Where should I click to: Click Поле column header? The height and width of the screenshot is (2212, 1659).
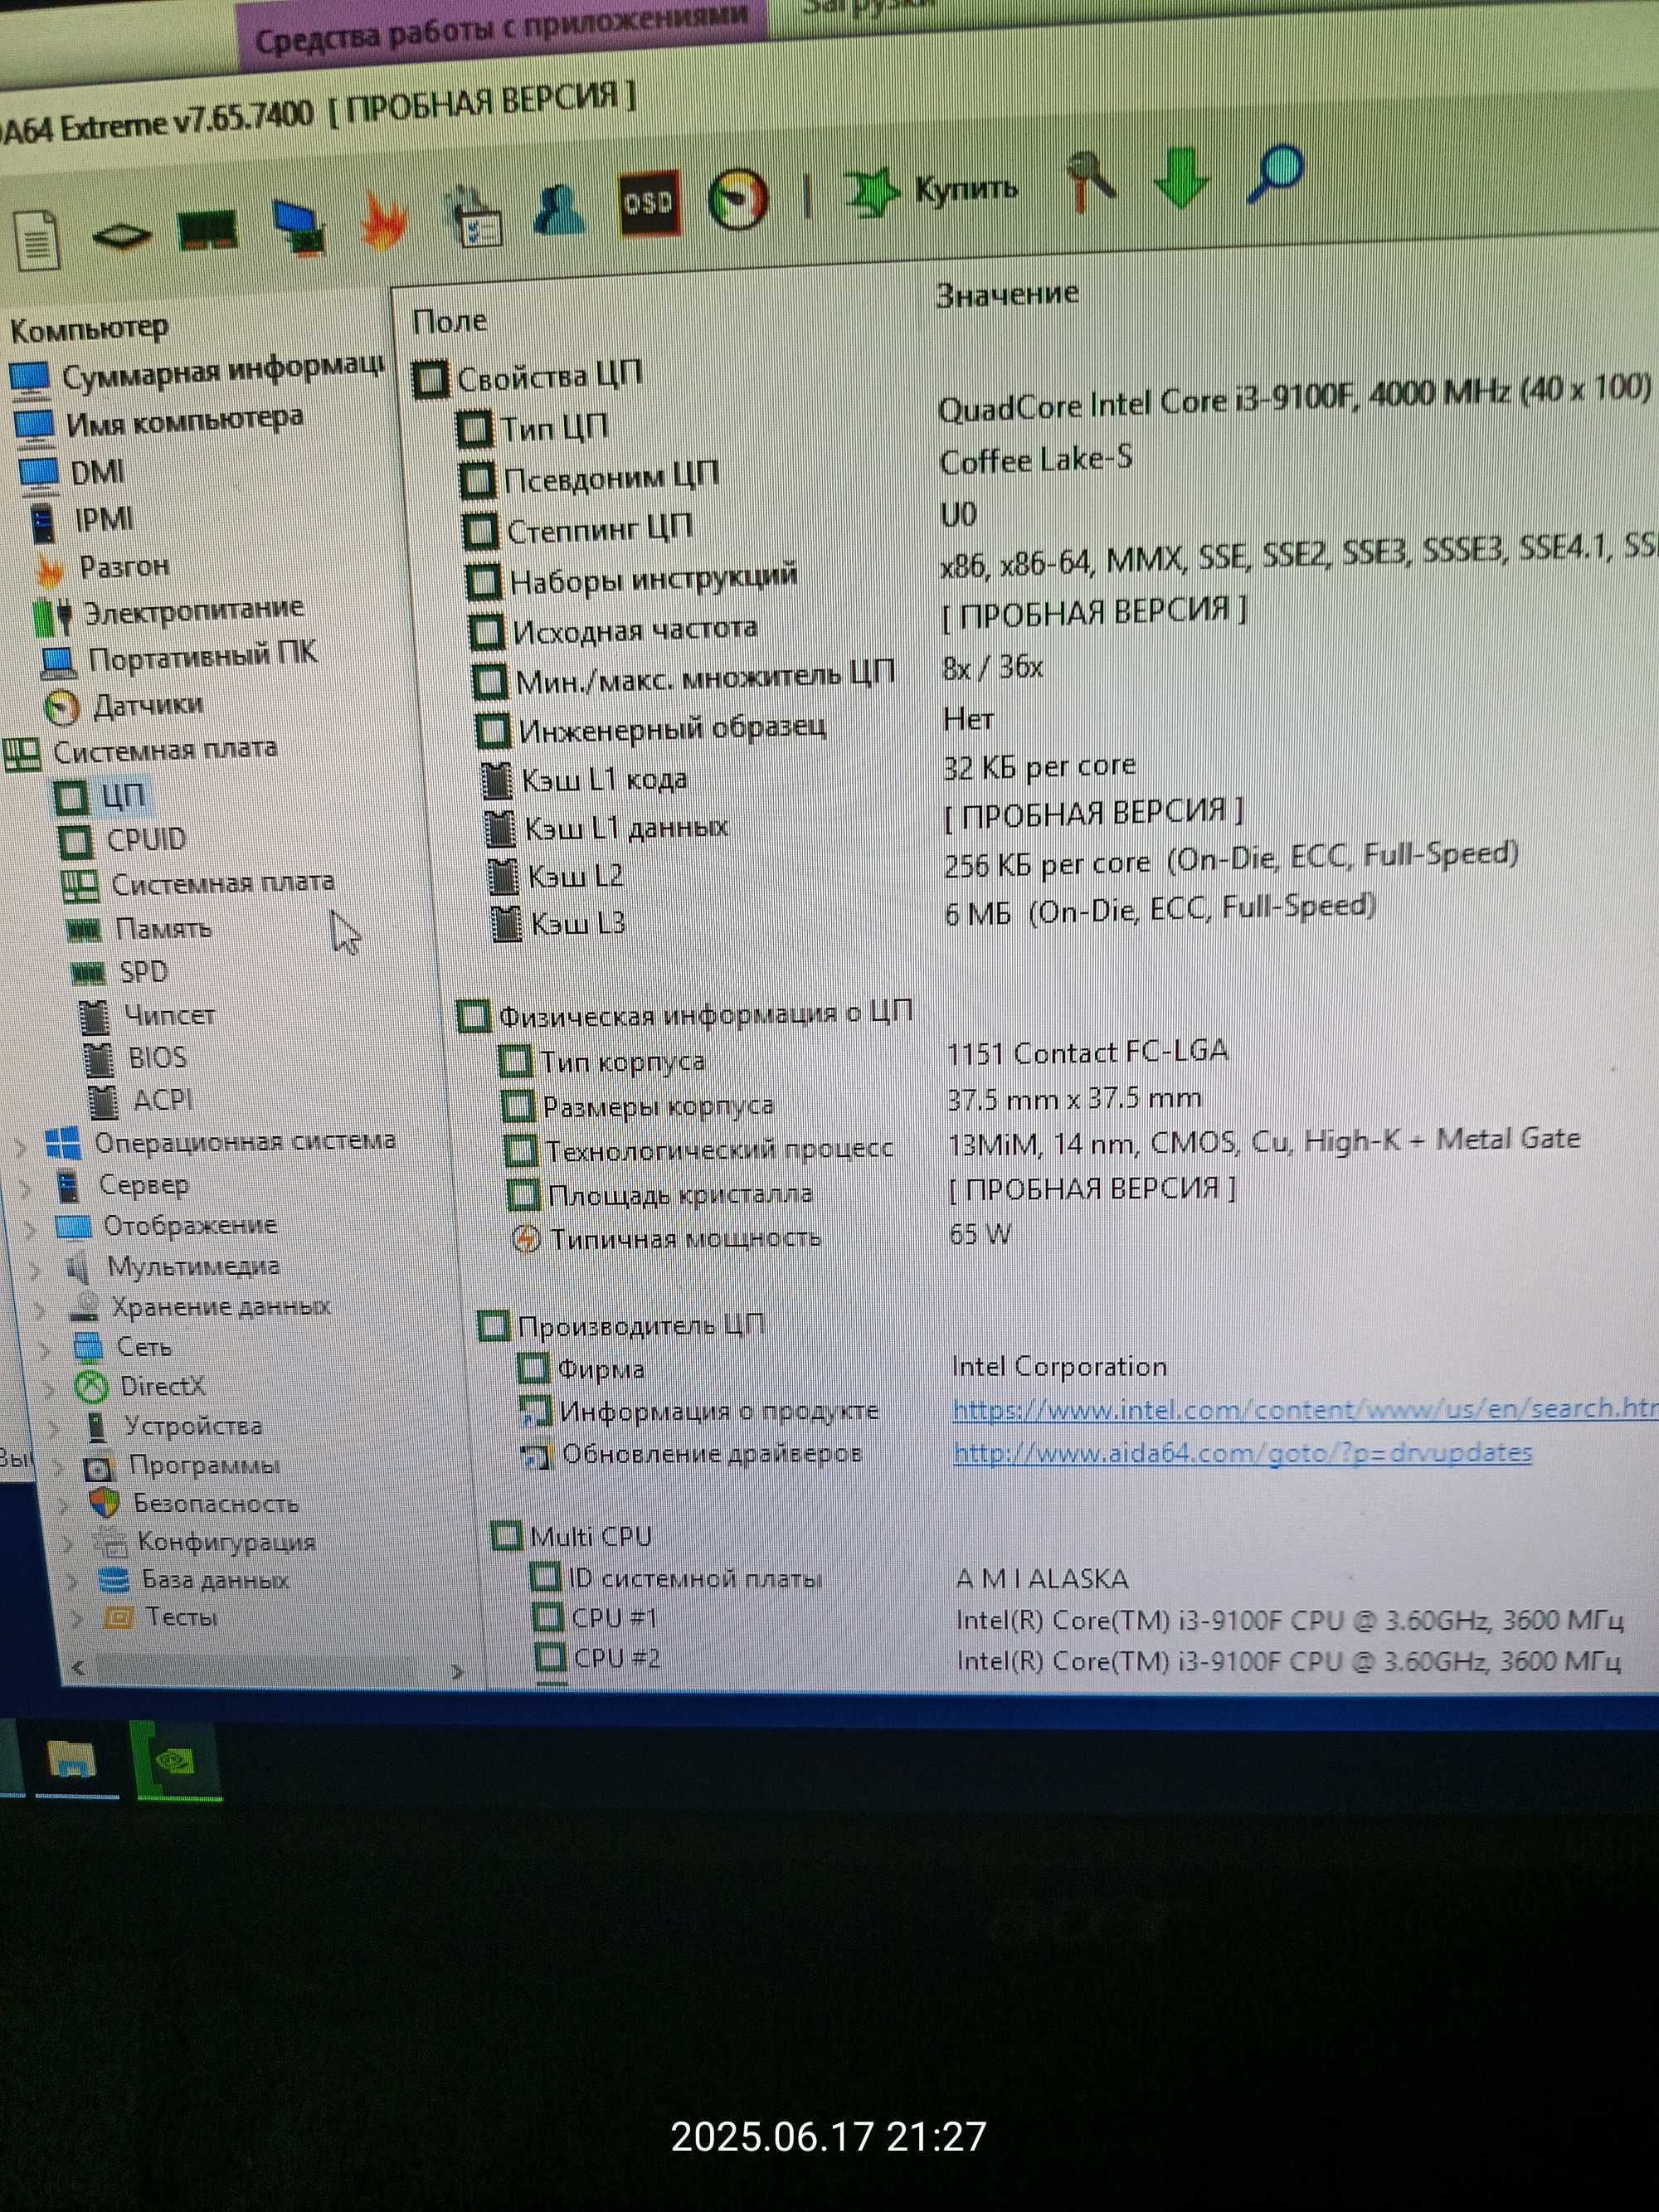(x=450, y=321)
